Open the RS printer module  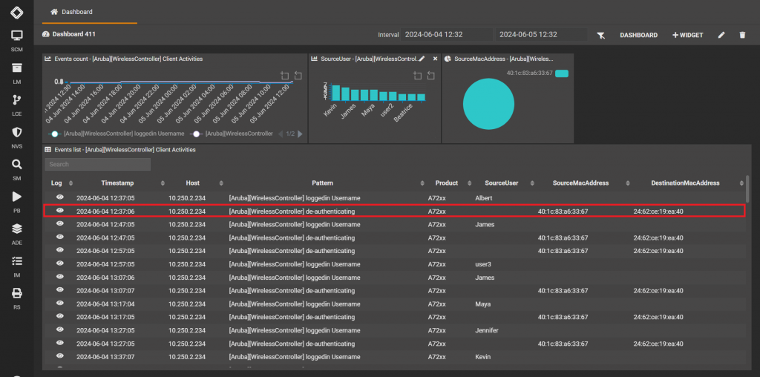coord(17,298)
